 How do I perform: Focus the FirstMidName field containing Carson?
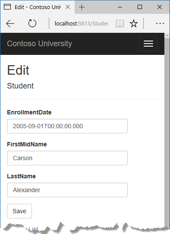[x=67, y=158]
